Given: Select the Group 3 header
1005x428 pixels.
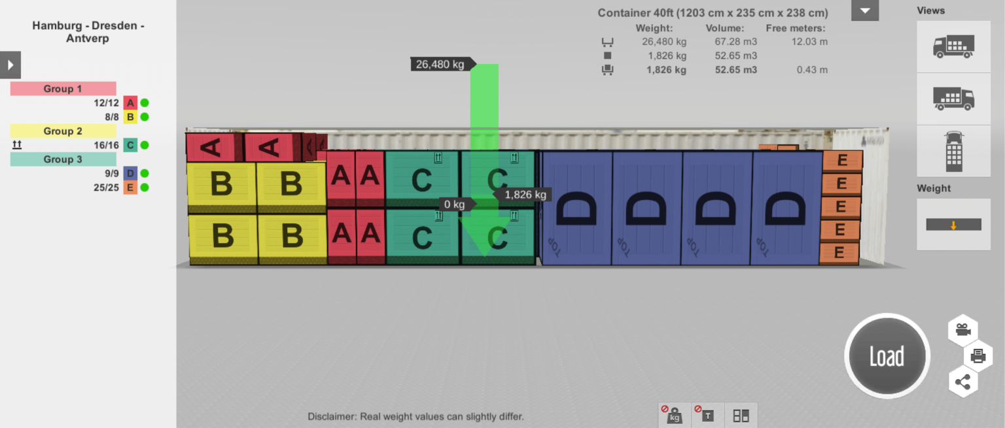Looking at the screenshot, I should (x=62, y=159).
